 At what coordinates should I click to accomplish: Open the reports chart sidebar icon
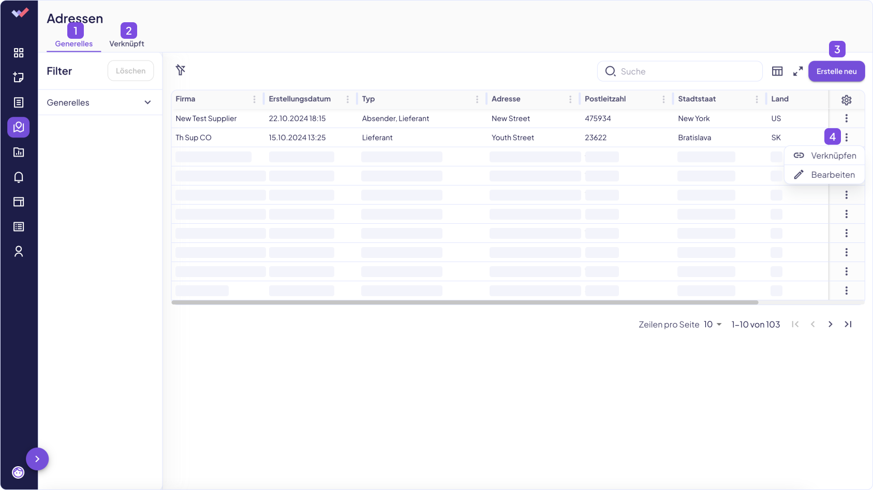(19, 152)
